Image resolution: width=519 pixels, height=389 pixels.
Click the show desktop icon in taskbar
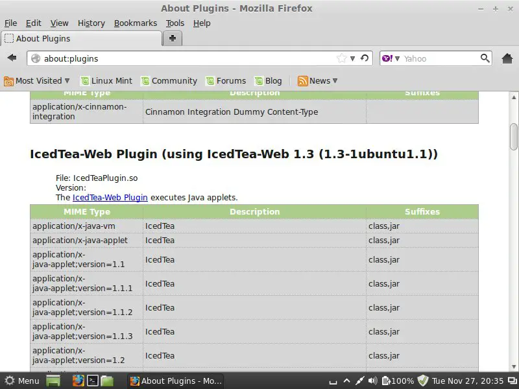(x=53, y=381)
